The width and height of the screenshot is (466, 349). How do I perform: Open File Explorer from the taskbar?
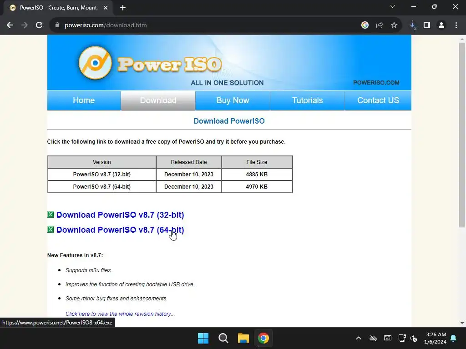coord(243,338)
